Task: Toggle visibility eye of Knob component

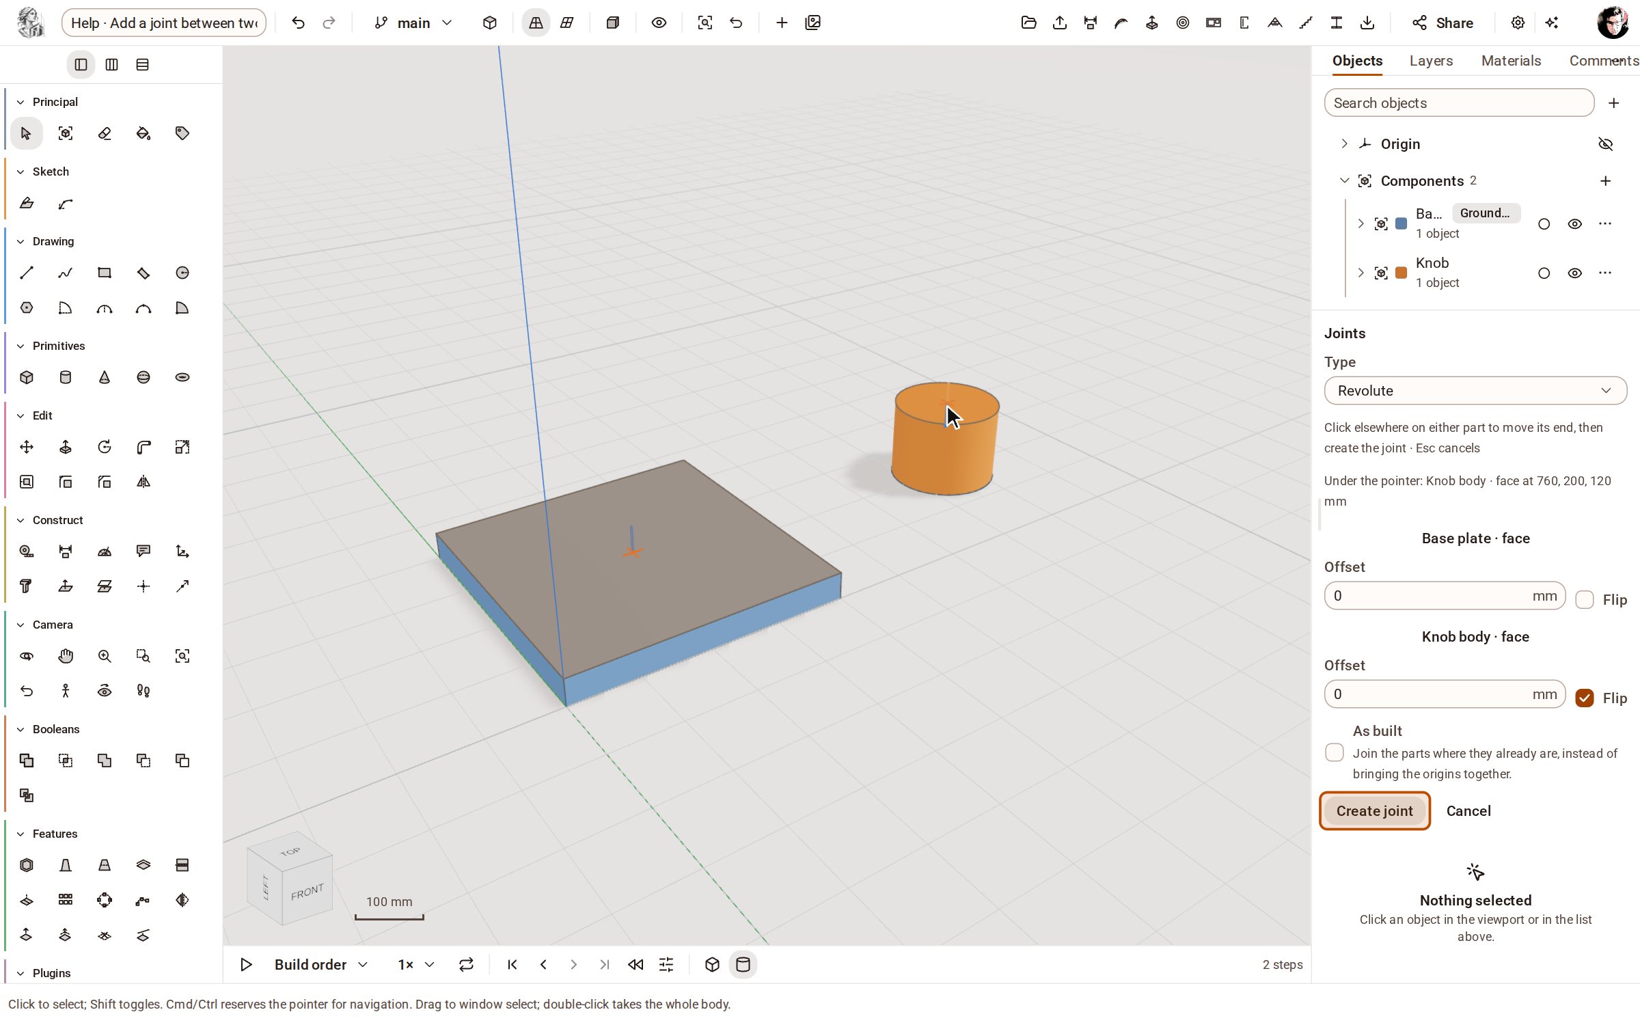Action: [1575, 273]
